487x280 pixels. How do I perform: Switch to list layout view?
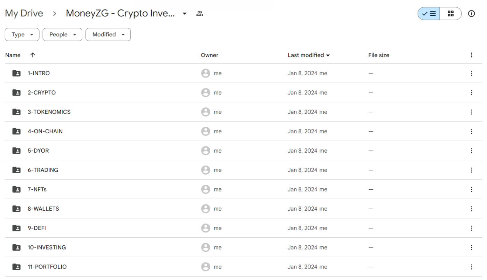(429, 14)
